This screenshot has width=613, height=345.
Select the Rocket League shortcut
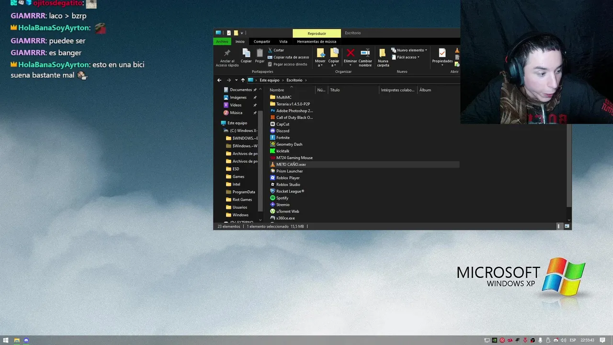point(287,191)
